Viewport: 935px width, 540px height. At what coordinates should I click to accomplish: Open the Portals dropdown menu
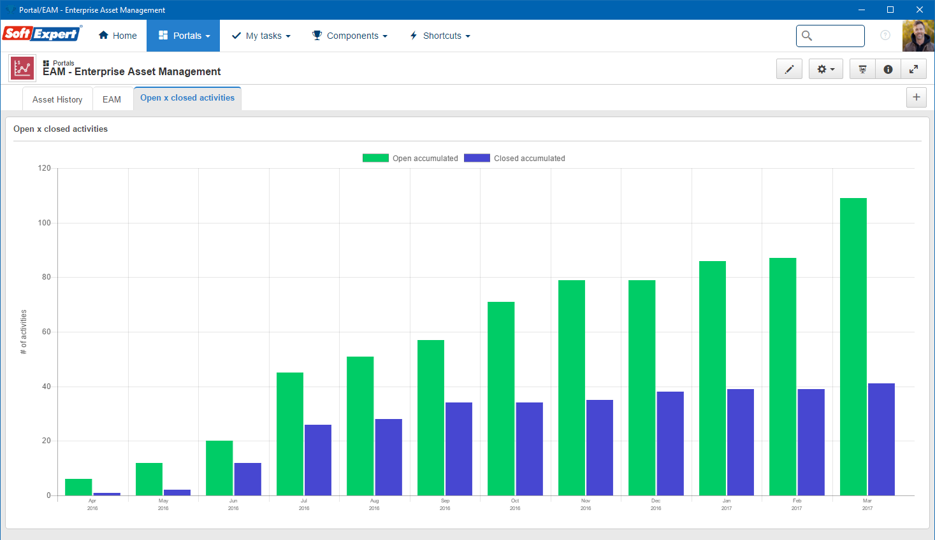(184, 36)
